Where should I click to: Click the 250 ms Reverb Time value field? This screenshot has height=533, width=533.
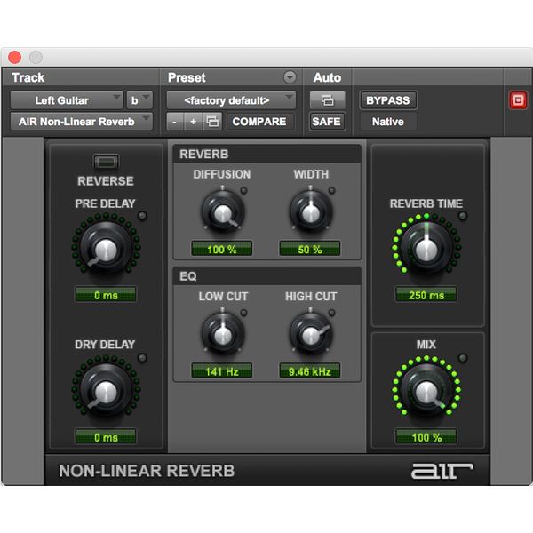(426, 294)
